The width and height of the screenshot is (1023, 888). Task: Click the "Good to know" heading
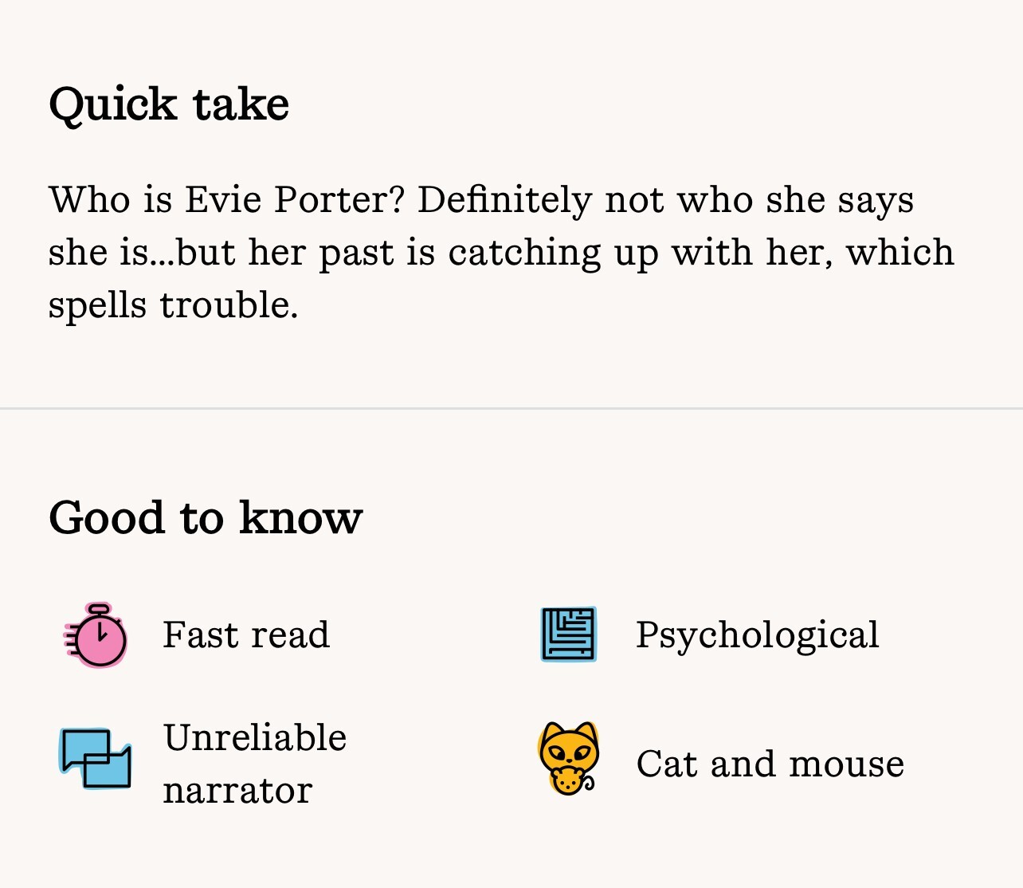pos(206,517)
